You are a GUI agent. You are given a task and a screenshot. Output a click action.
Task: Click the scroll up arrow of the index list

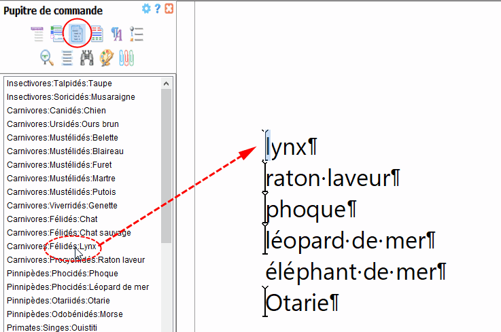pyautogui.click(x=167, y=84)
